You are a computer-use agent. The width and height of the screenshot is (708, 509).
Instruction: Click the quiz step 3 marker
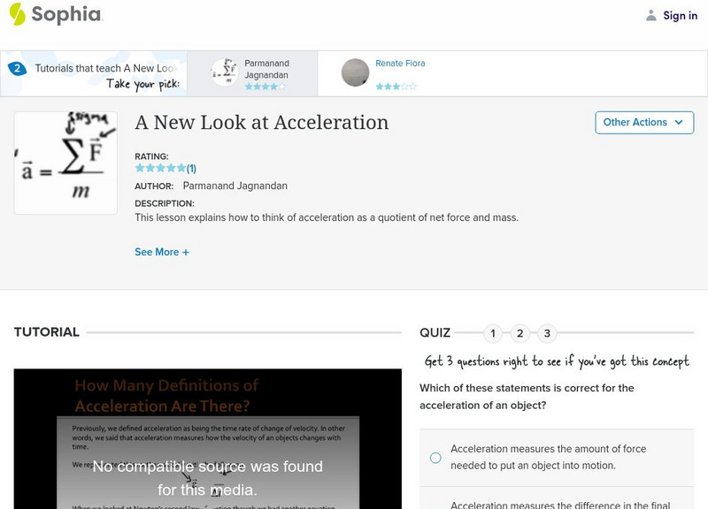[x=547, y=333]
